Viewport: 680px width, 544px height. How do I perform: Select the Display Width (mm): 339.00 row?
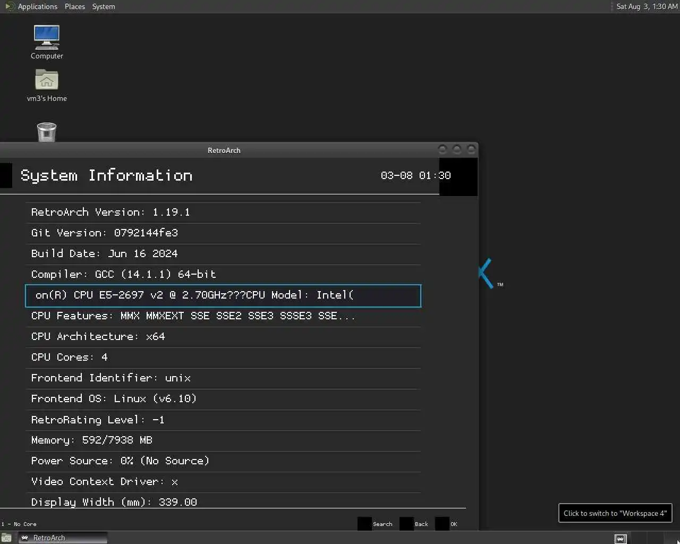(223, 501)
